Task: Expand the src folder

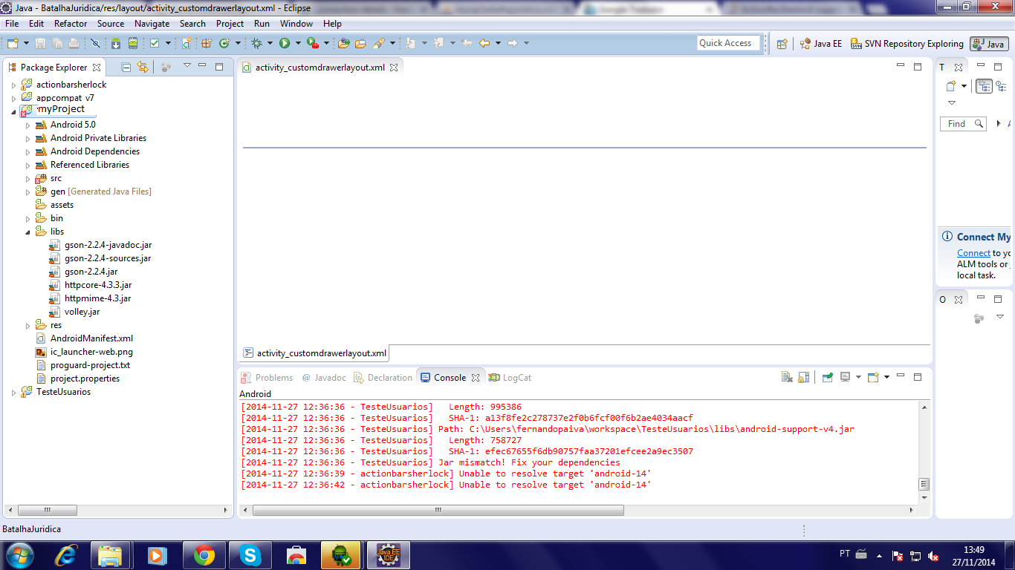Action: (27, 178)
